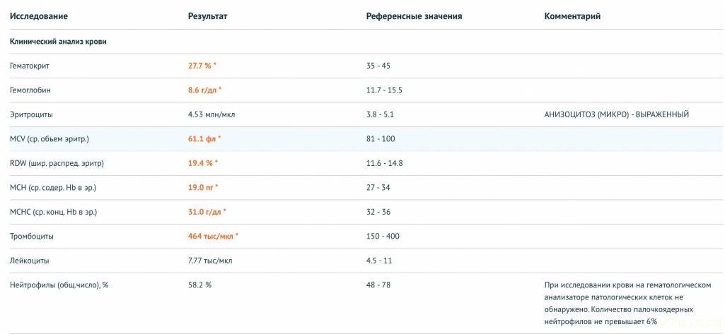Select the MCH row label
The width and height of the screenshot is (725, 334).
(x=53, y=188)
